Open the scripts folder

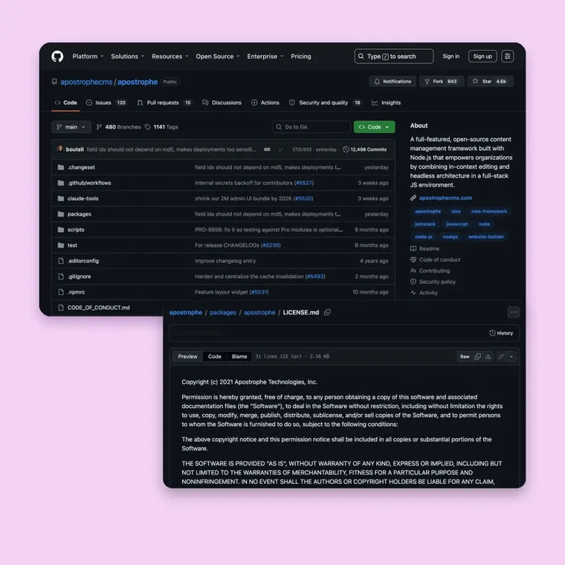[76, 230]
